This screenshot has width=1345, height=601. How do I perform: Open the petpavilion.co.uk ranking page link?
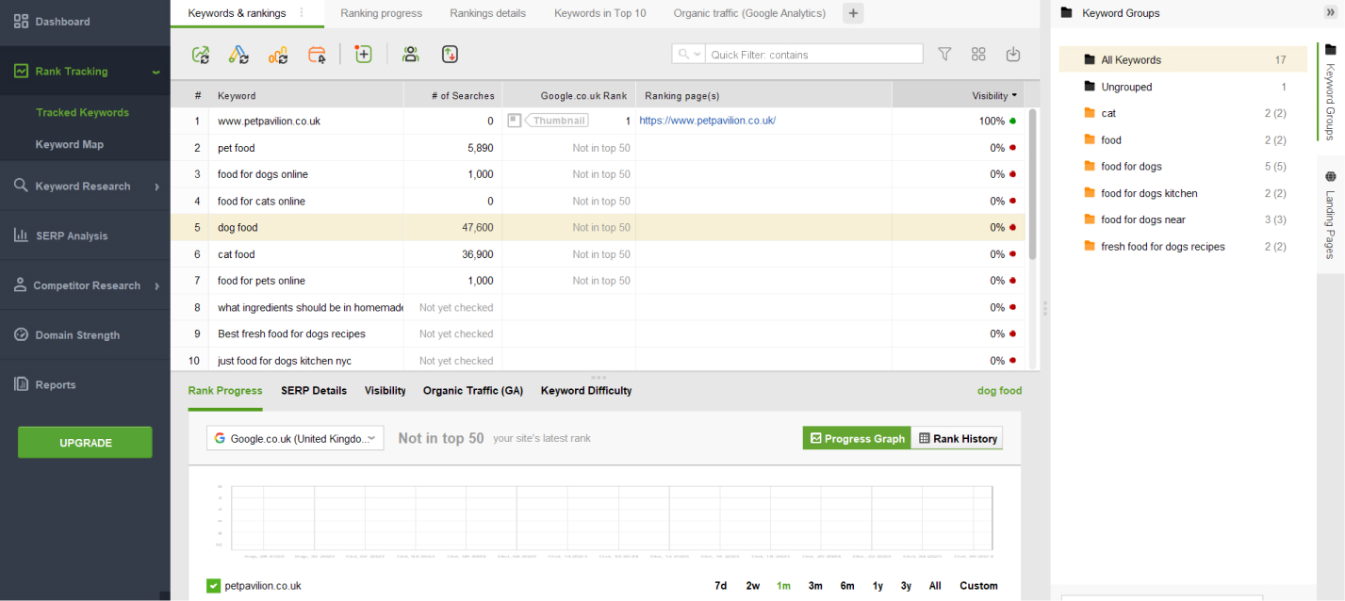tap(708, 121)
